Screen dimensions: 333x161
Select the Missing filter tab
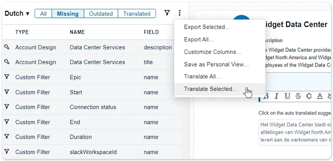click(x=68, y=13)
